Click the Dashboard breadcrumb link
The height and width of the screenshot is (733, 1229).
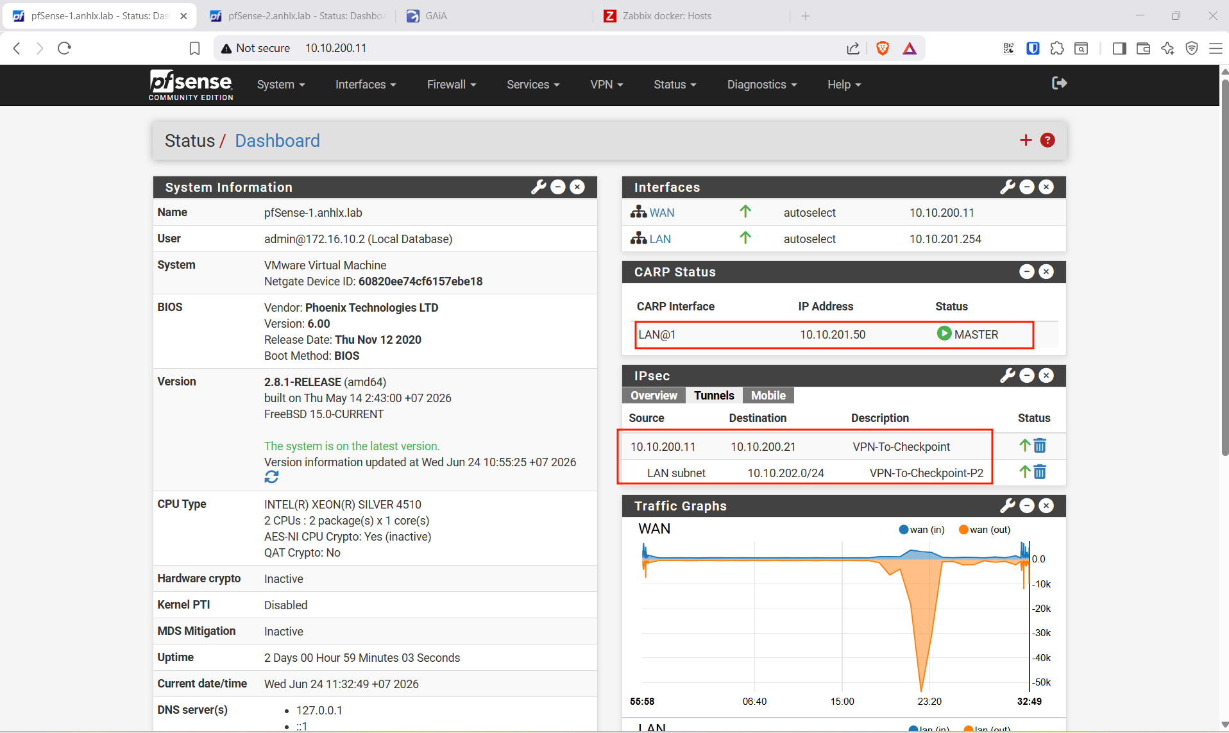tap(277, 140)
